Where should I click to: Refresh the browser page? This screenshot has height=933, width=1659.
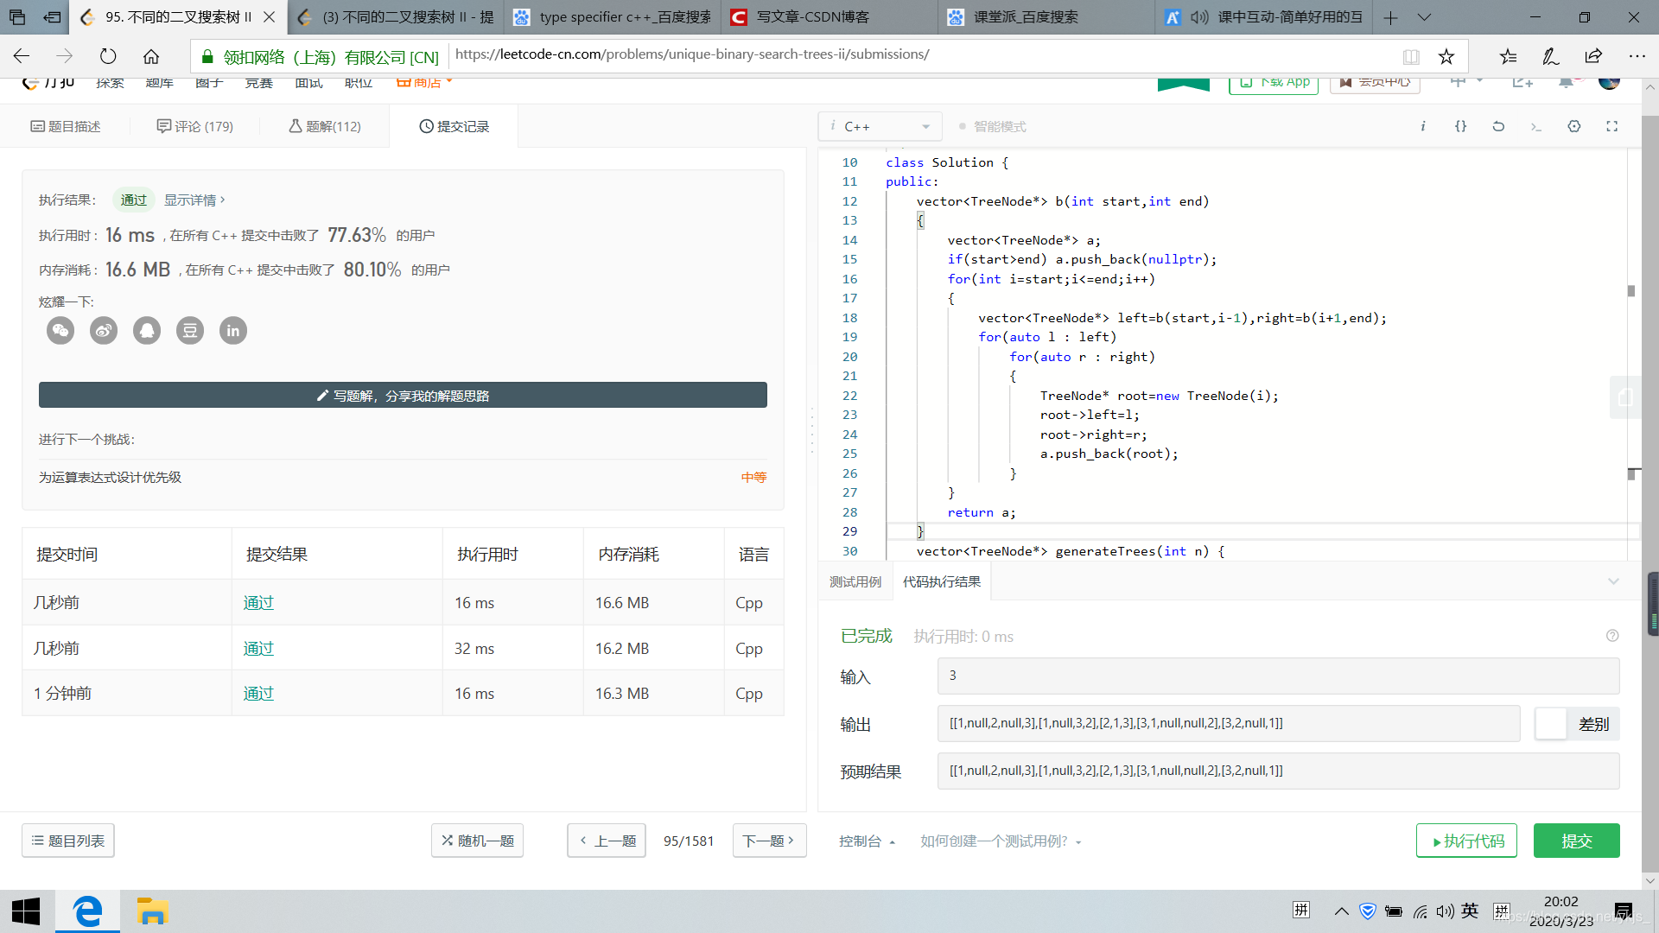pos(108,56)
